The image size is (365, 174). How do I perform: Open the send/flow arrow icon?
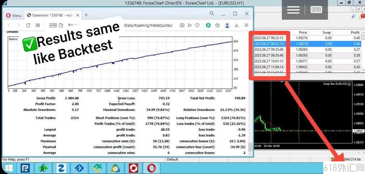pyautogui.click(x=190, y=25)
